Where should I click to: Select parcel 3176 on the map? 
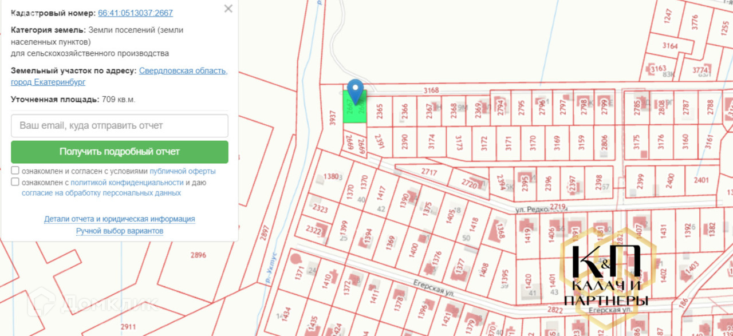pyautogui.click(x=661, y=142)
